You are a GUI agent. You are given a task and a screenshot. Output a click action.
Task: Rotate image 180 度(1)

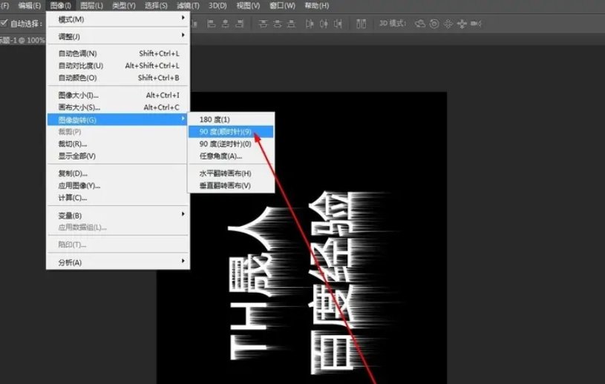pyautogui.click(x=231, y=119)
